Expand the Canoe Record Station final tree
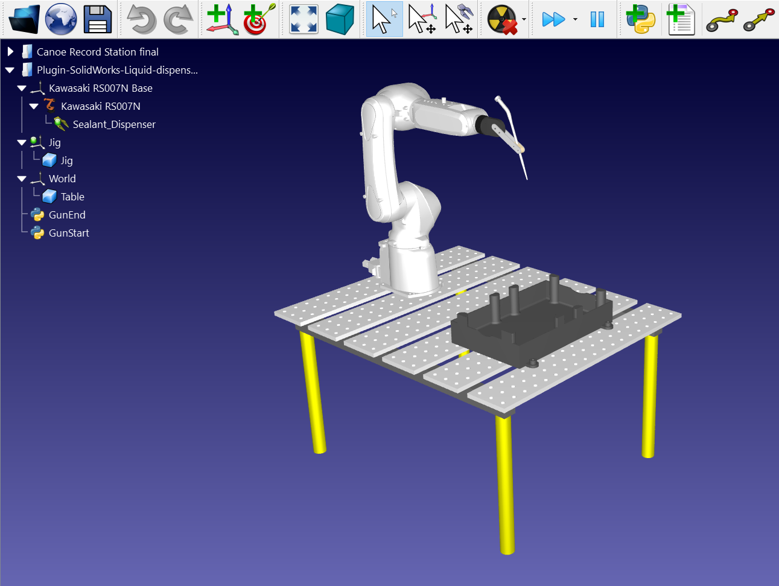Screen dimensions: 779x586 coord(10,52)
